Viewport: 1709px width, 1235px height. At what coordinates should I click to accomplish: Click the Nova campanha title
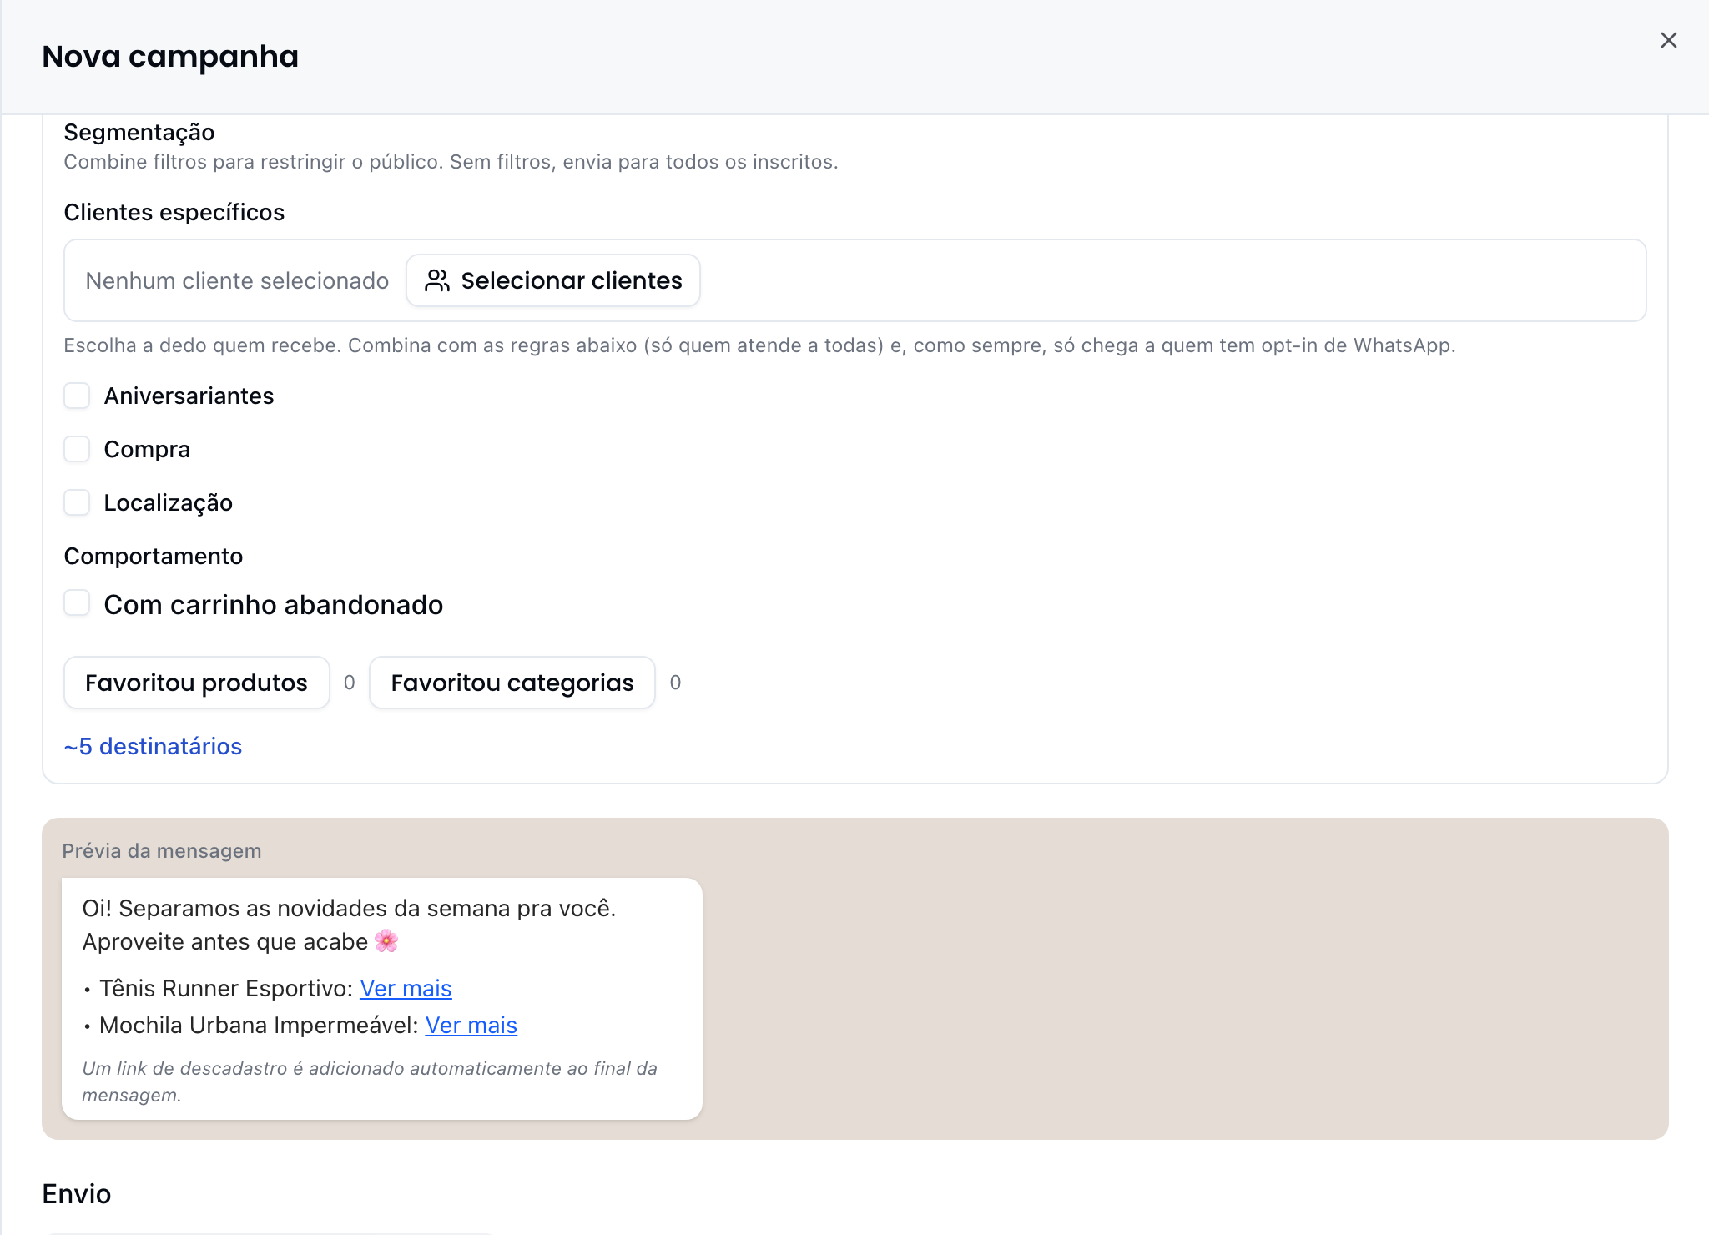[x=170, y=57]
